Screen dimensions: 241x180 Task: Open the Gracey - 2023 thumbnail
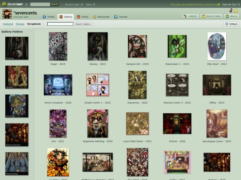point(98,46)
